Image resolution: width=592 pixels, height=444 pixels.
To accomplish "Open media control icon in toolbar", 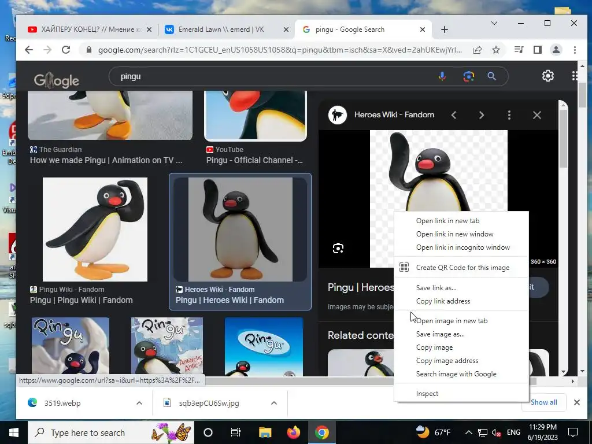I will point(519,50).
